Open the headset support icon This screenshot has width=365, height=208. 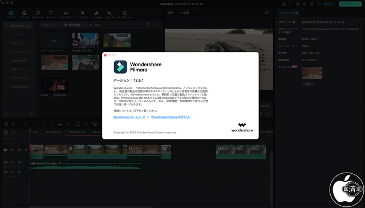[x=305, y=4]
